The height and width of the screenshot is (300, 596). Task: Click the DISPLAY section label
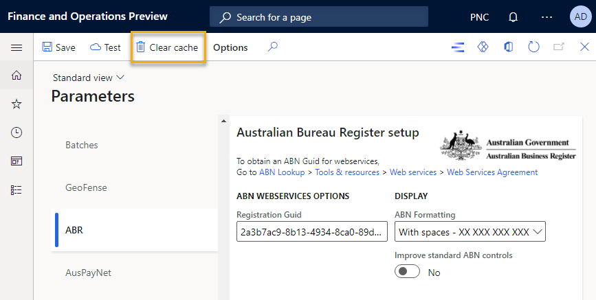click(411, 196)
